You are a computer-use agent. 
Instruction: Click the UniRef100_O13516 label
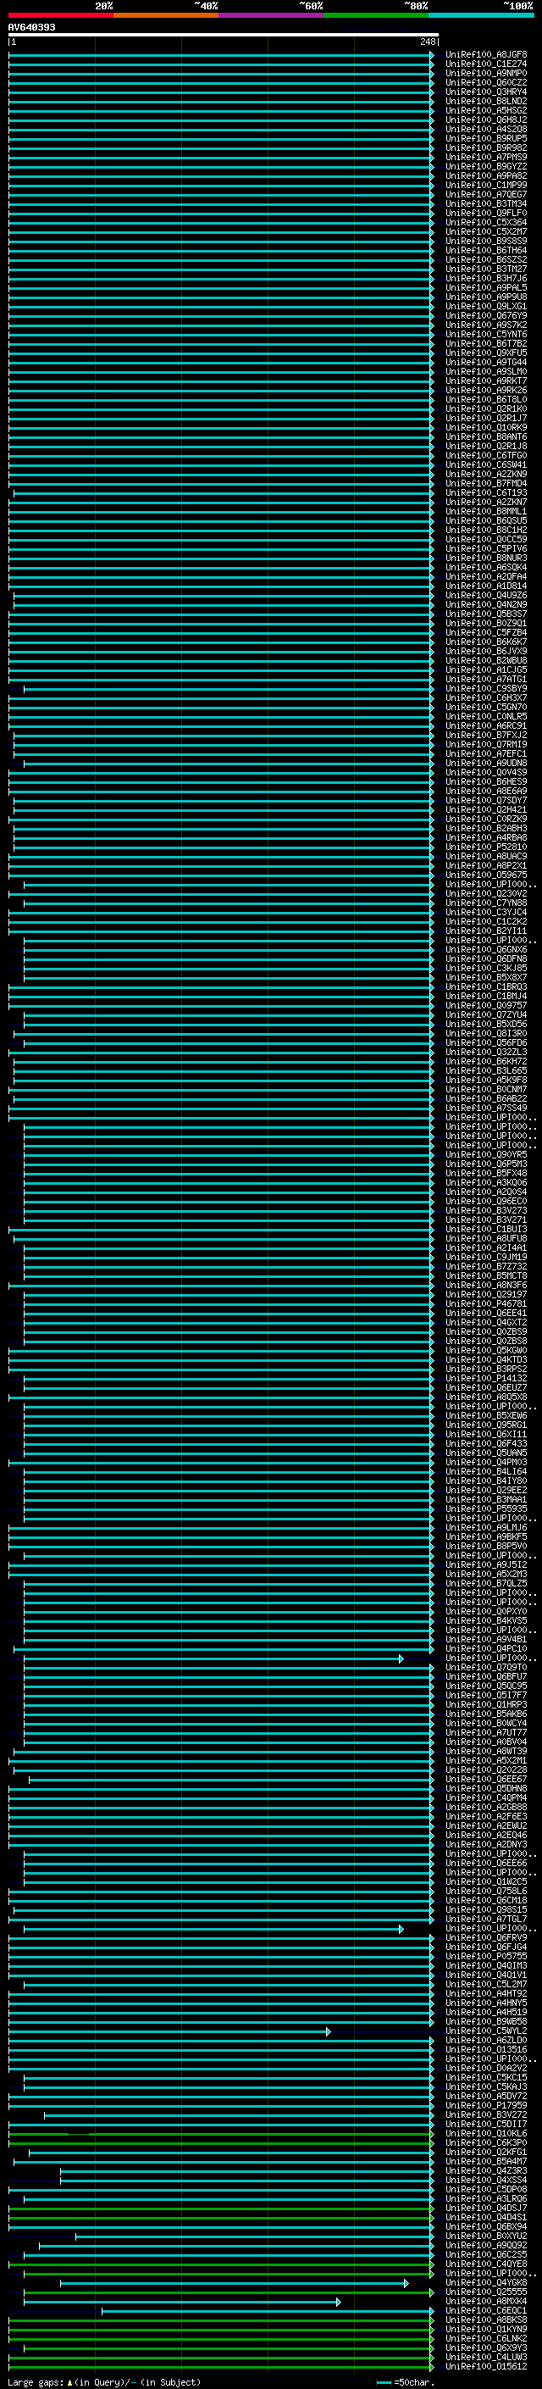[x=485, y=2051]
